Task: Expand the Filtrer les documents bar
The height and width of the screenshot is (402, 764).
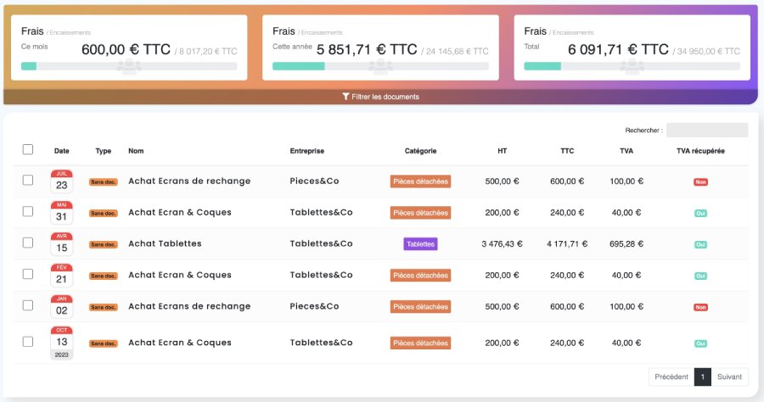Action: [381, 97]
